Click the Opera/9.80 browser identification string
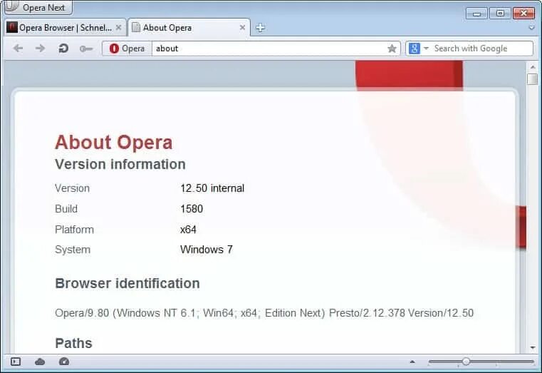 click(264, 313)
